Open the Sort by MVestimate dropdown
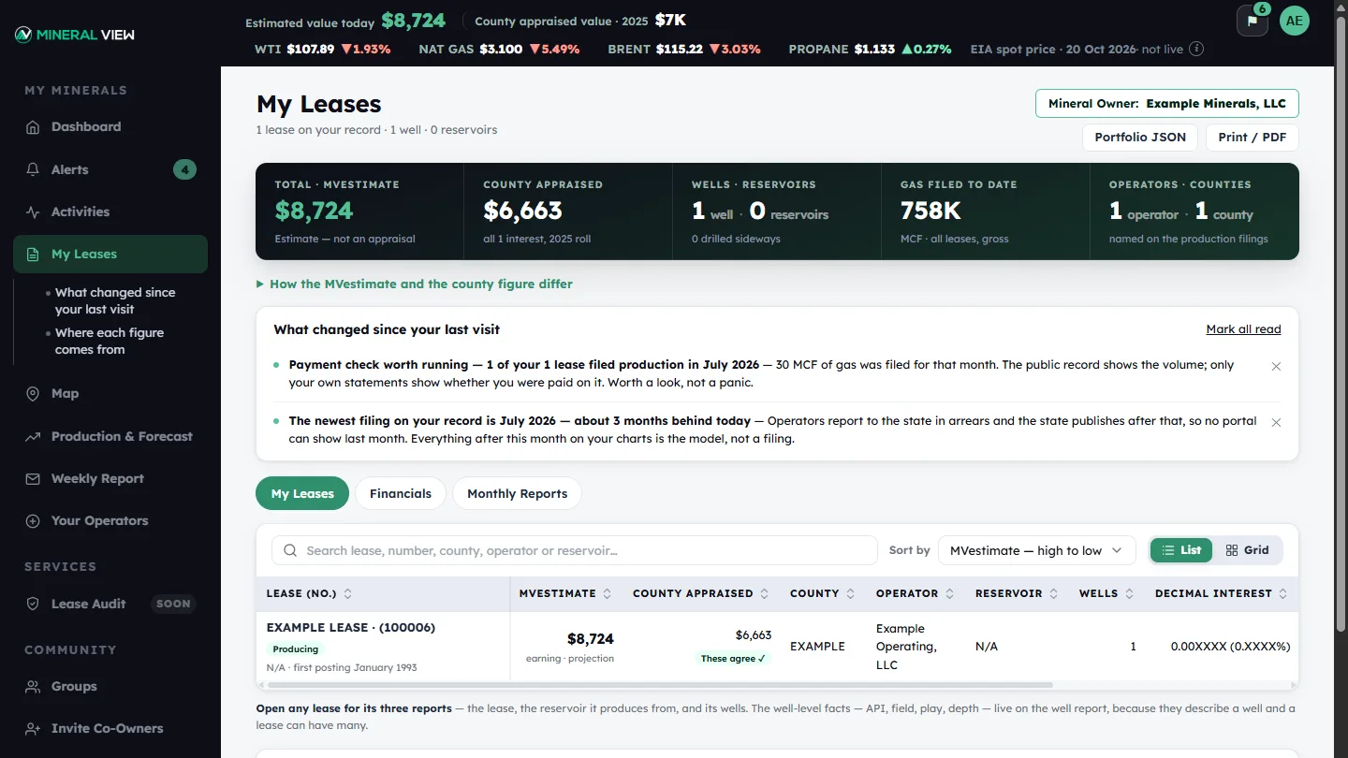 point(1036,550)
